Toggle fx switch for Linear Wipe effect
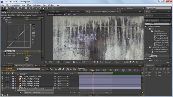173x97 pixels. tap(4, 51)
